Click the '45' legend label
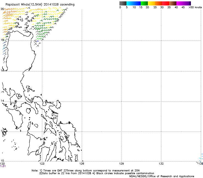 tap(183, 7)
